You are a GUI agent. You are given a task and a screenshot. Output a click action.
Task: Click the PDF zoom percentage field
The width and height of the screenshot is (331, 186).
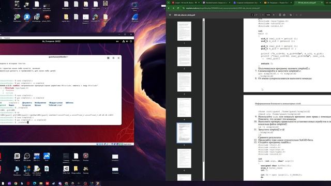point(268,15)
